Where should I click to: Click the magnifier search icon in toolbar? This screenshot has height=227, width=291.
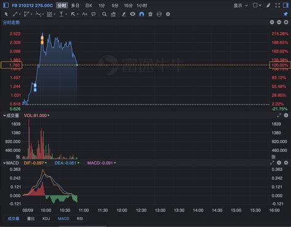104,14
